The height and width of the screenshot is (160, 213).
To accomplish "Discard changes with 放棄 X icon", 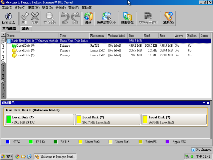I will [35, 18].
